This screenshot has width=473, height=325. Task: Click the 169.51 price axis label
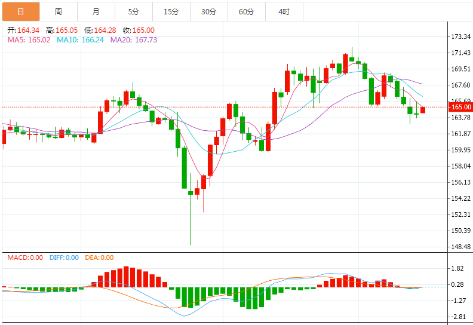460,69
